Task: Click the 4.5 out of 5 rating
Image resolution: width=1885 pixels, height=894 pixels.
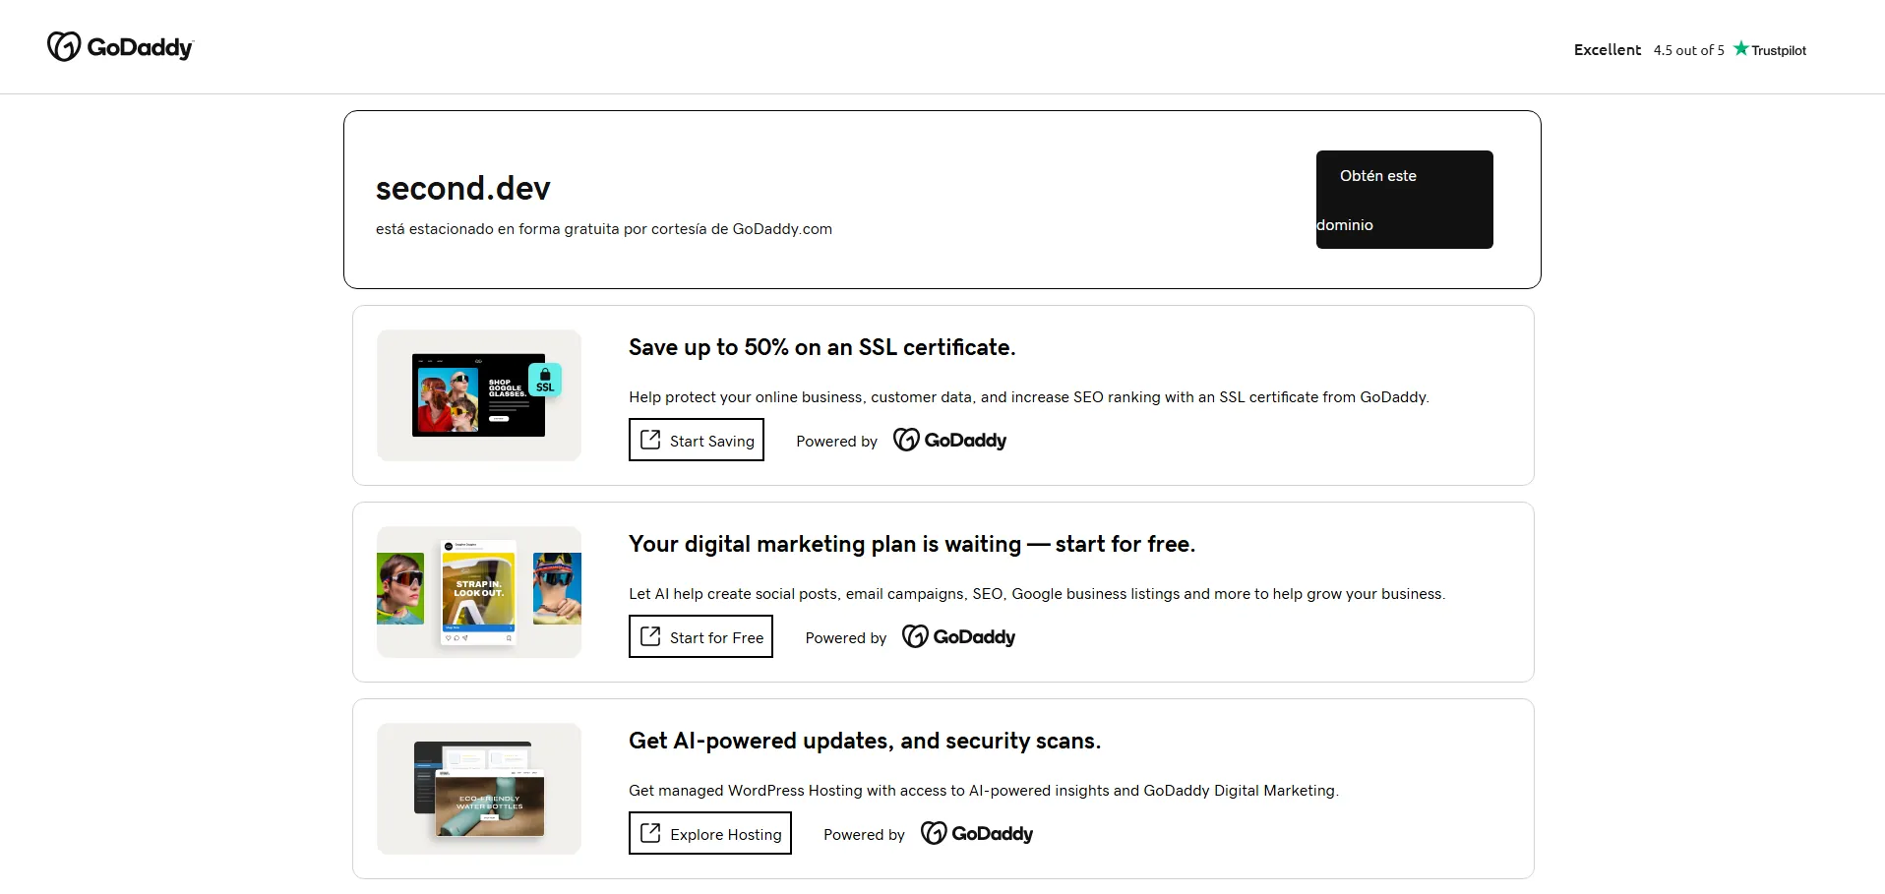Action: pos(1688,50)
